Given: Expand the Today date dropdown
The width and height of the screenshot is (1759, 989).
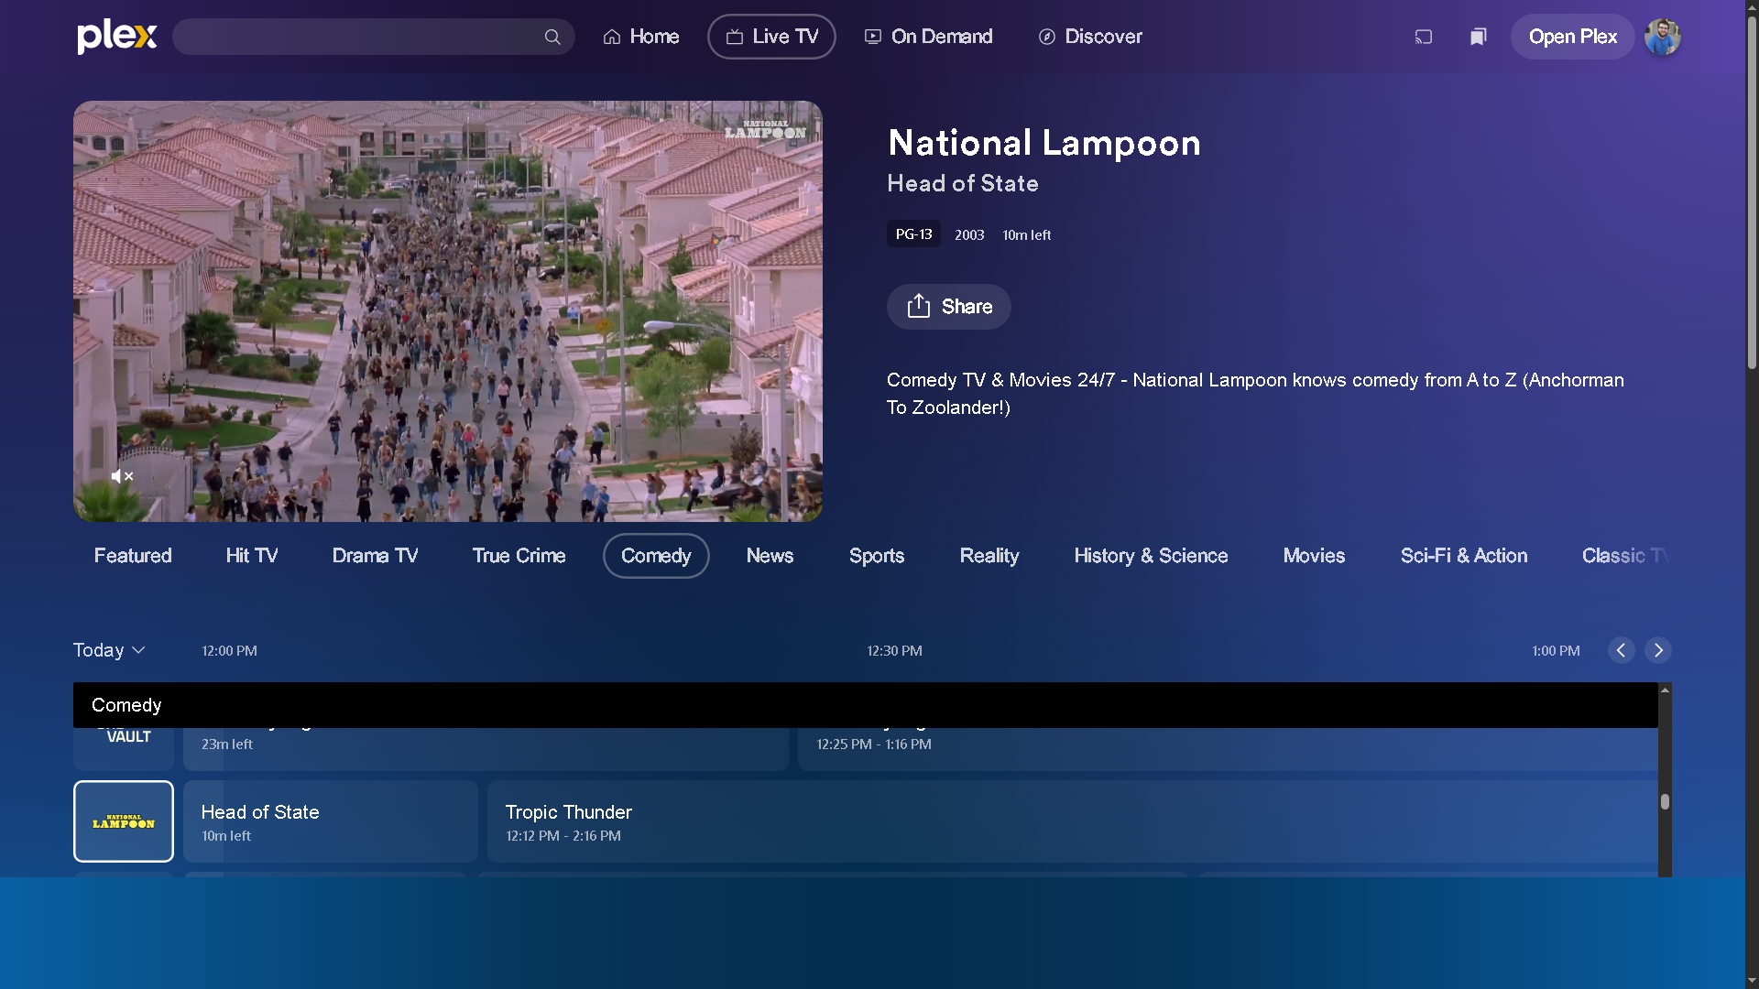Looking at the screenshot, I should [x=109, y=650].
